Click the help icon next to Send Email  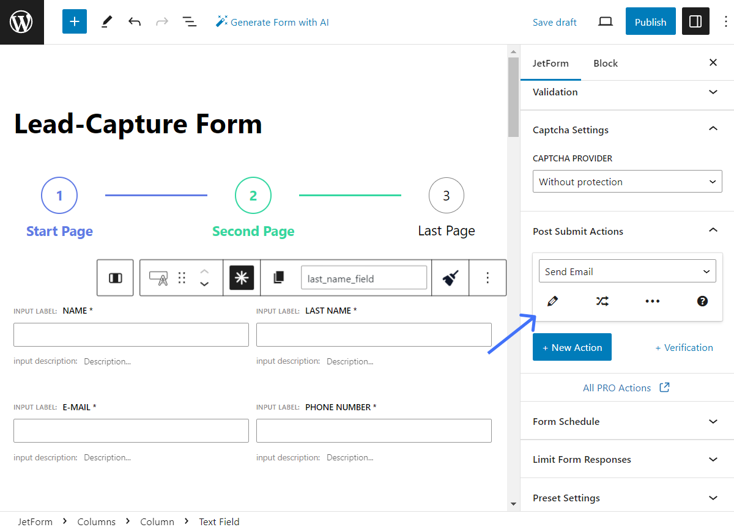(x=702, y=301)
